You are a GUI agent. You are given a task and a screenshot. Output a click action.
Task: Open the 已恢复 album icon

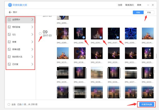pos(9,64)
